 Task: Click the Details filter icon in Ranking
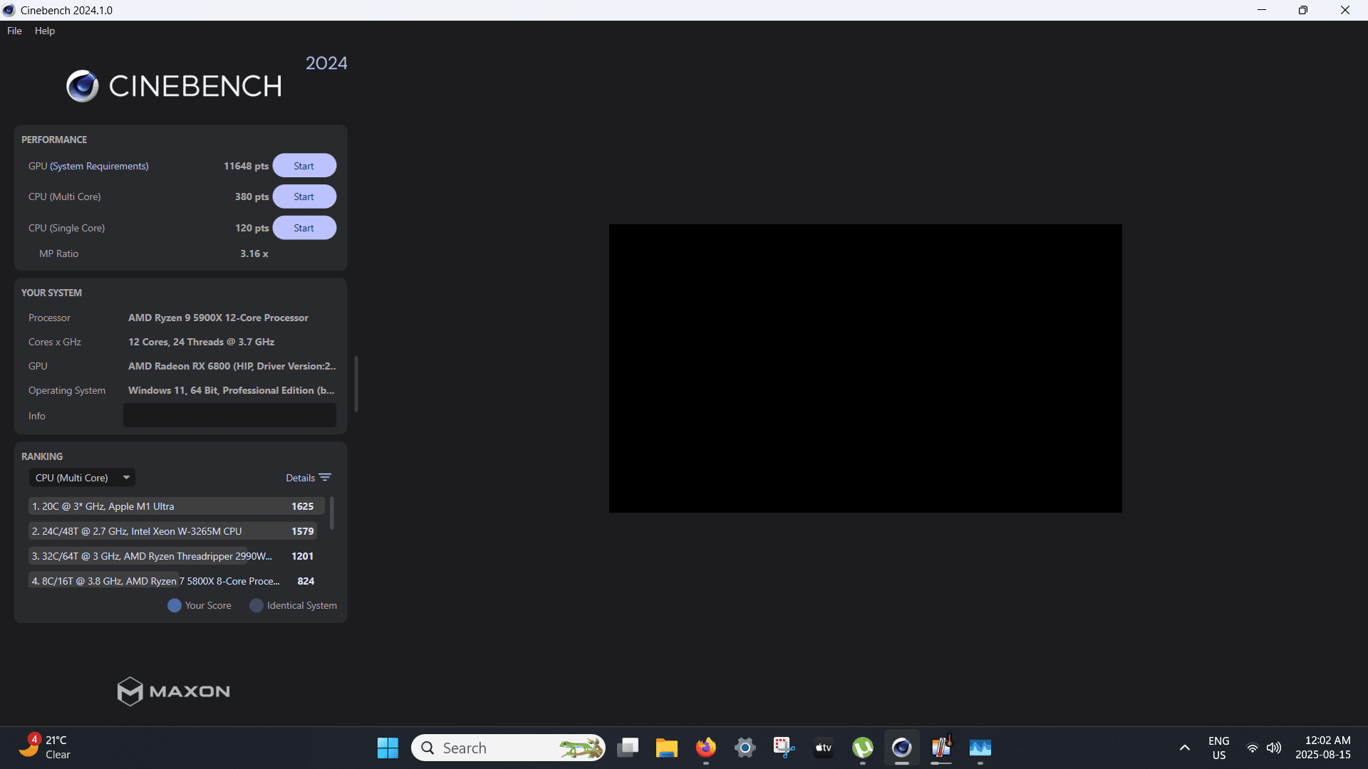[x=325, y=478]
